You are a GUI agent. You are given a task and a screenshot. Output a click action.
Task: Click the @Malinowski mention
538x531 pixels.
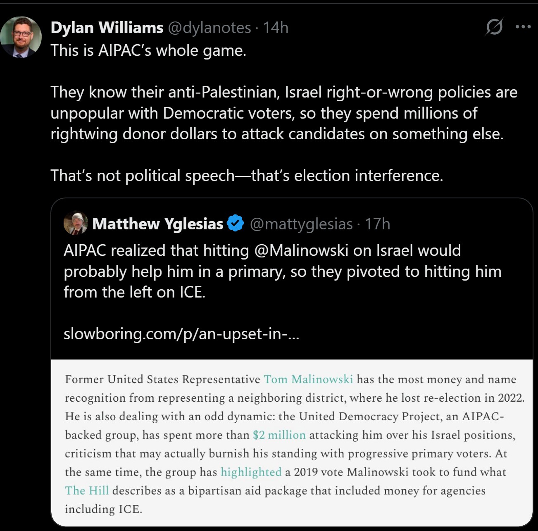coord(301,250)
